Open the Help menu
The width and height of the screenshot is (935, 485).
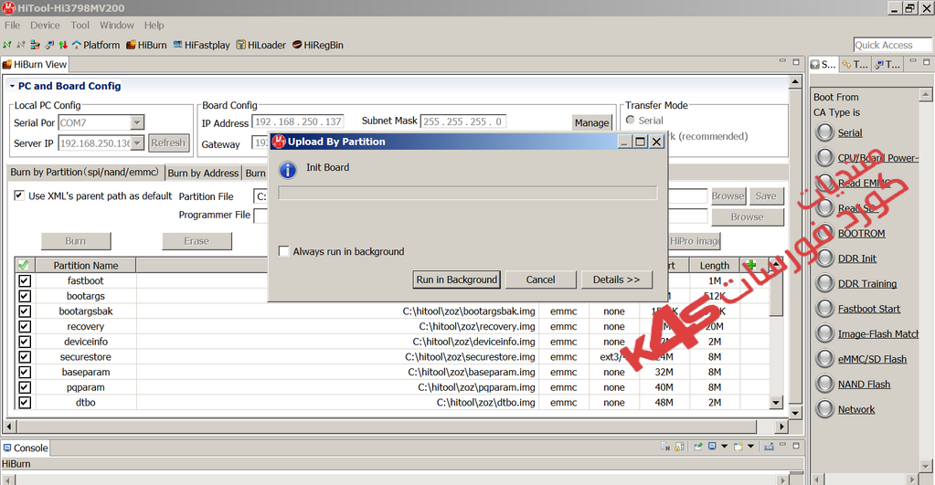click(x=154, y=25)
